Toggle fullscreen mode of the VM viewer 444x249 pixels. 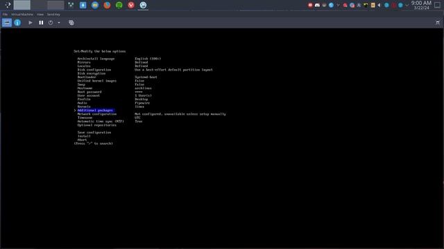tap(438, 23)
